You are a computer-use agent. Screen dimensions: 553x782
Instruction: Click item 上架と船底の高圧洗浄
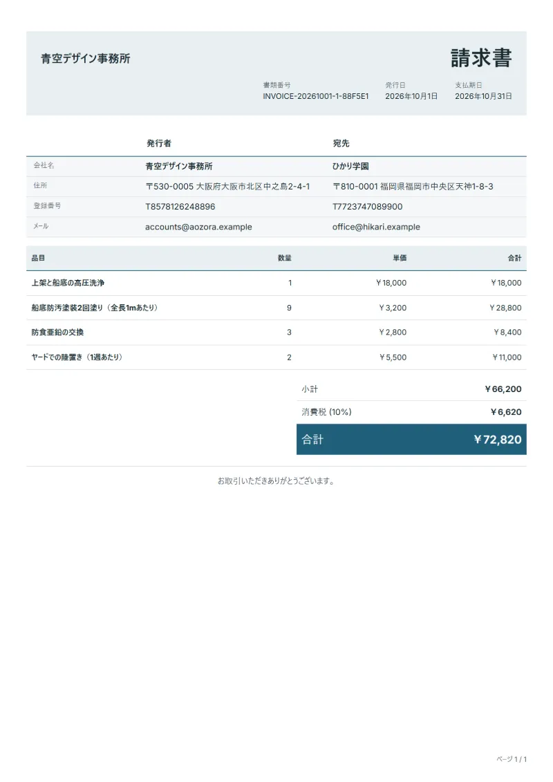(x=68, y=283)
